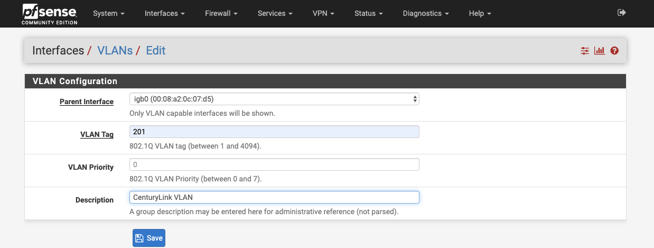Open the Interfaces menu

(x=165, y=13)
